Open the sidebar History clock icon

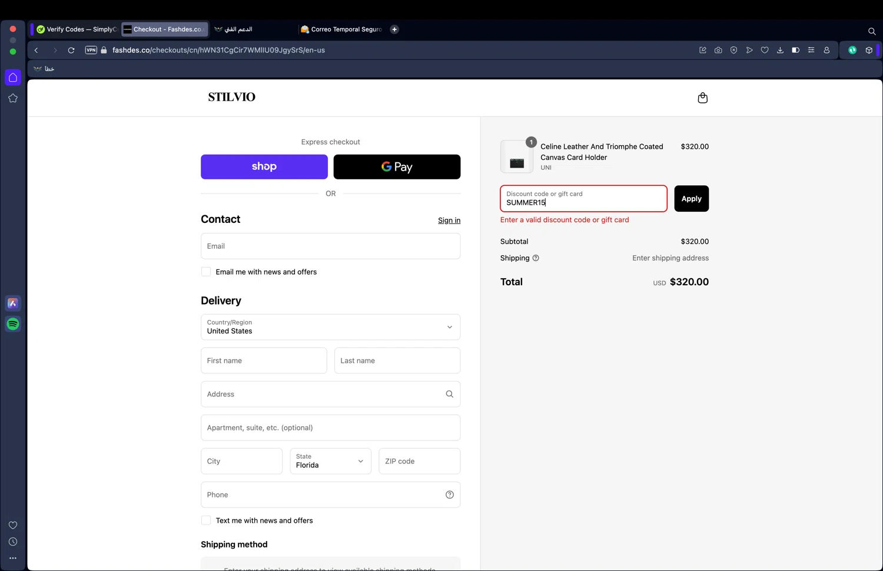(x=13, y=542)
